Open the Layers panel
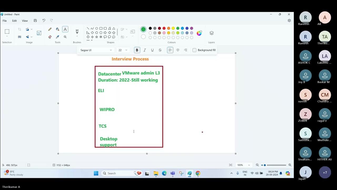 [211, 33]
